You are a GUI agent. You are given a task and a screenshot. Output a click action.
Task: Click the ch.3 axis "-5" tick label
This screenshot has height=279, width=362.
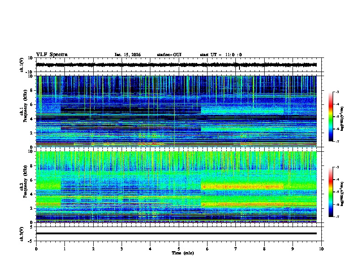[x=30, y=241]
